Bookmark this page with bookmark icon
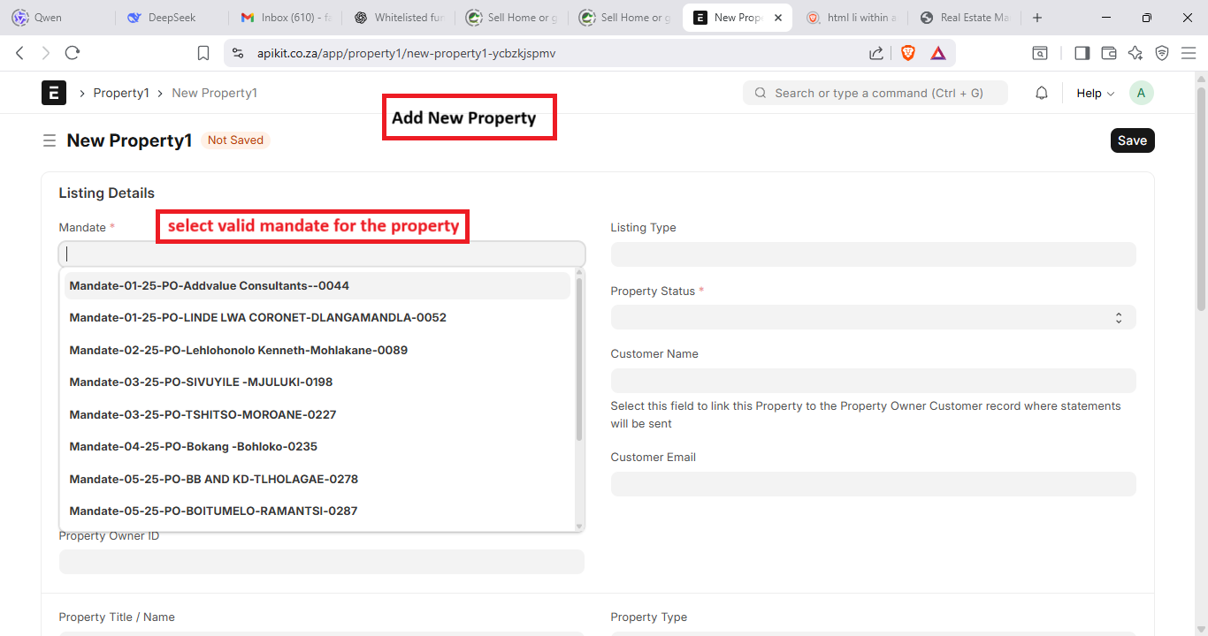This screenshot has height=636, width=1208. click(203, 53)
